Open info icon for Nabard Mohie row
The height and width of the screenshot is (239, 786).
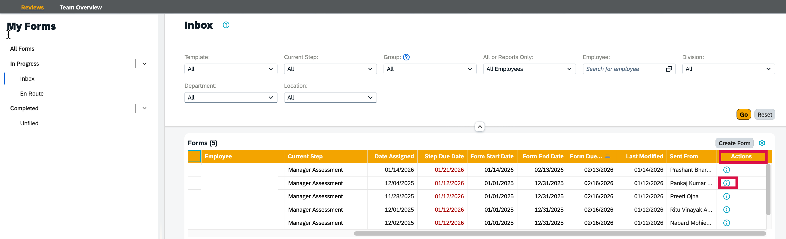[727, 223]
